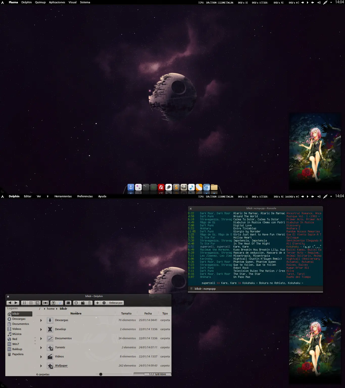Click the Wallpaper folder star icon
Image resolution: width=345 pixels, height=388 pixels.
50,366
